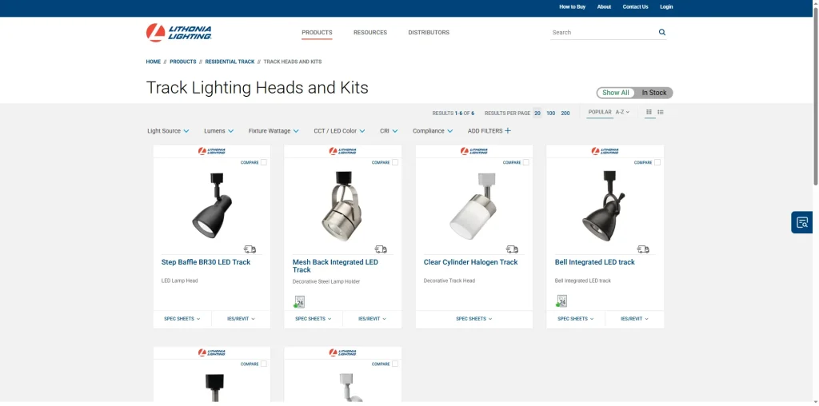Viewport: 819px width, 406px height.
Task: Go to RESIDENTIAL TRACK breadcrumb
Action: tap(230, 62)
